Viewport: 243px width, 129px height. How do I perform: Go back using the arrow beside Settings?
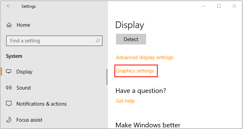[9, 6]
